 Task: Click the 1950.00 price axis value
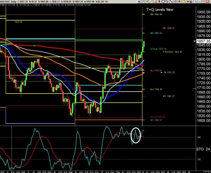(x=204, y=12)
